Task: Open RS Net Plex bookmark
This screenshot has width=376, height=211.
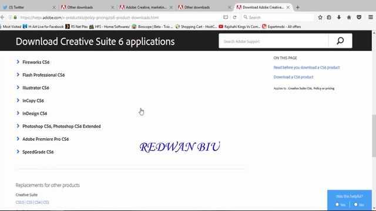Action: tap(77, 26)
